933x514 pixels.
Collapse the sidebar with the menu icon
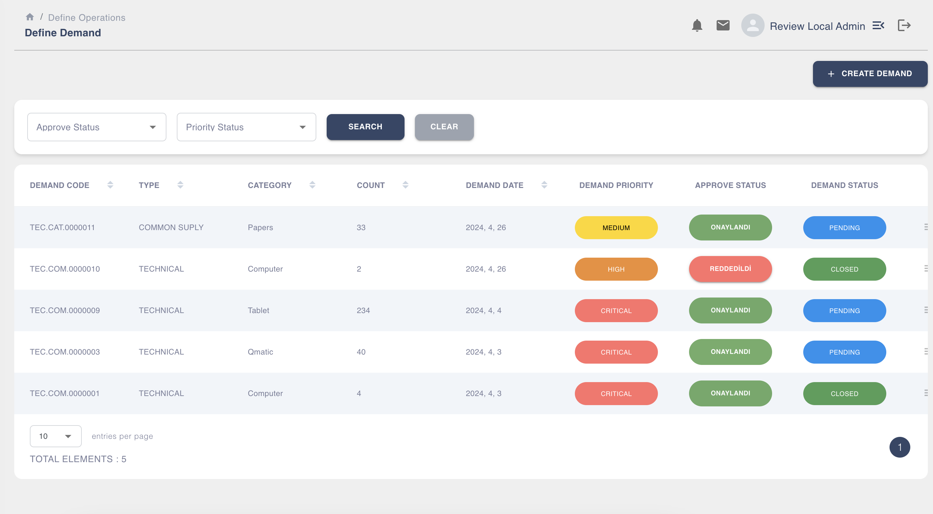tap(878, 25)
